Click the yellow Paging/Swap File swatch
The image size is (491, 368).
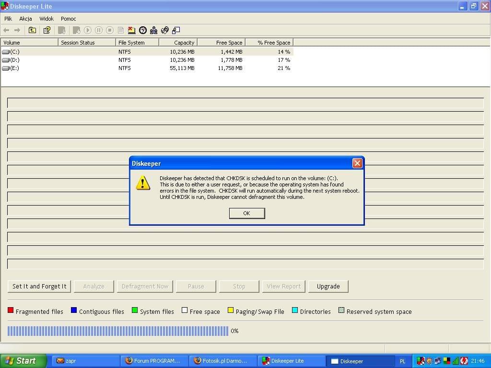point(231,310)
